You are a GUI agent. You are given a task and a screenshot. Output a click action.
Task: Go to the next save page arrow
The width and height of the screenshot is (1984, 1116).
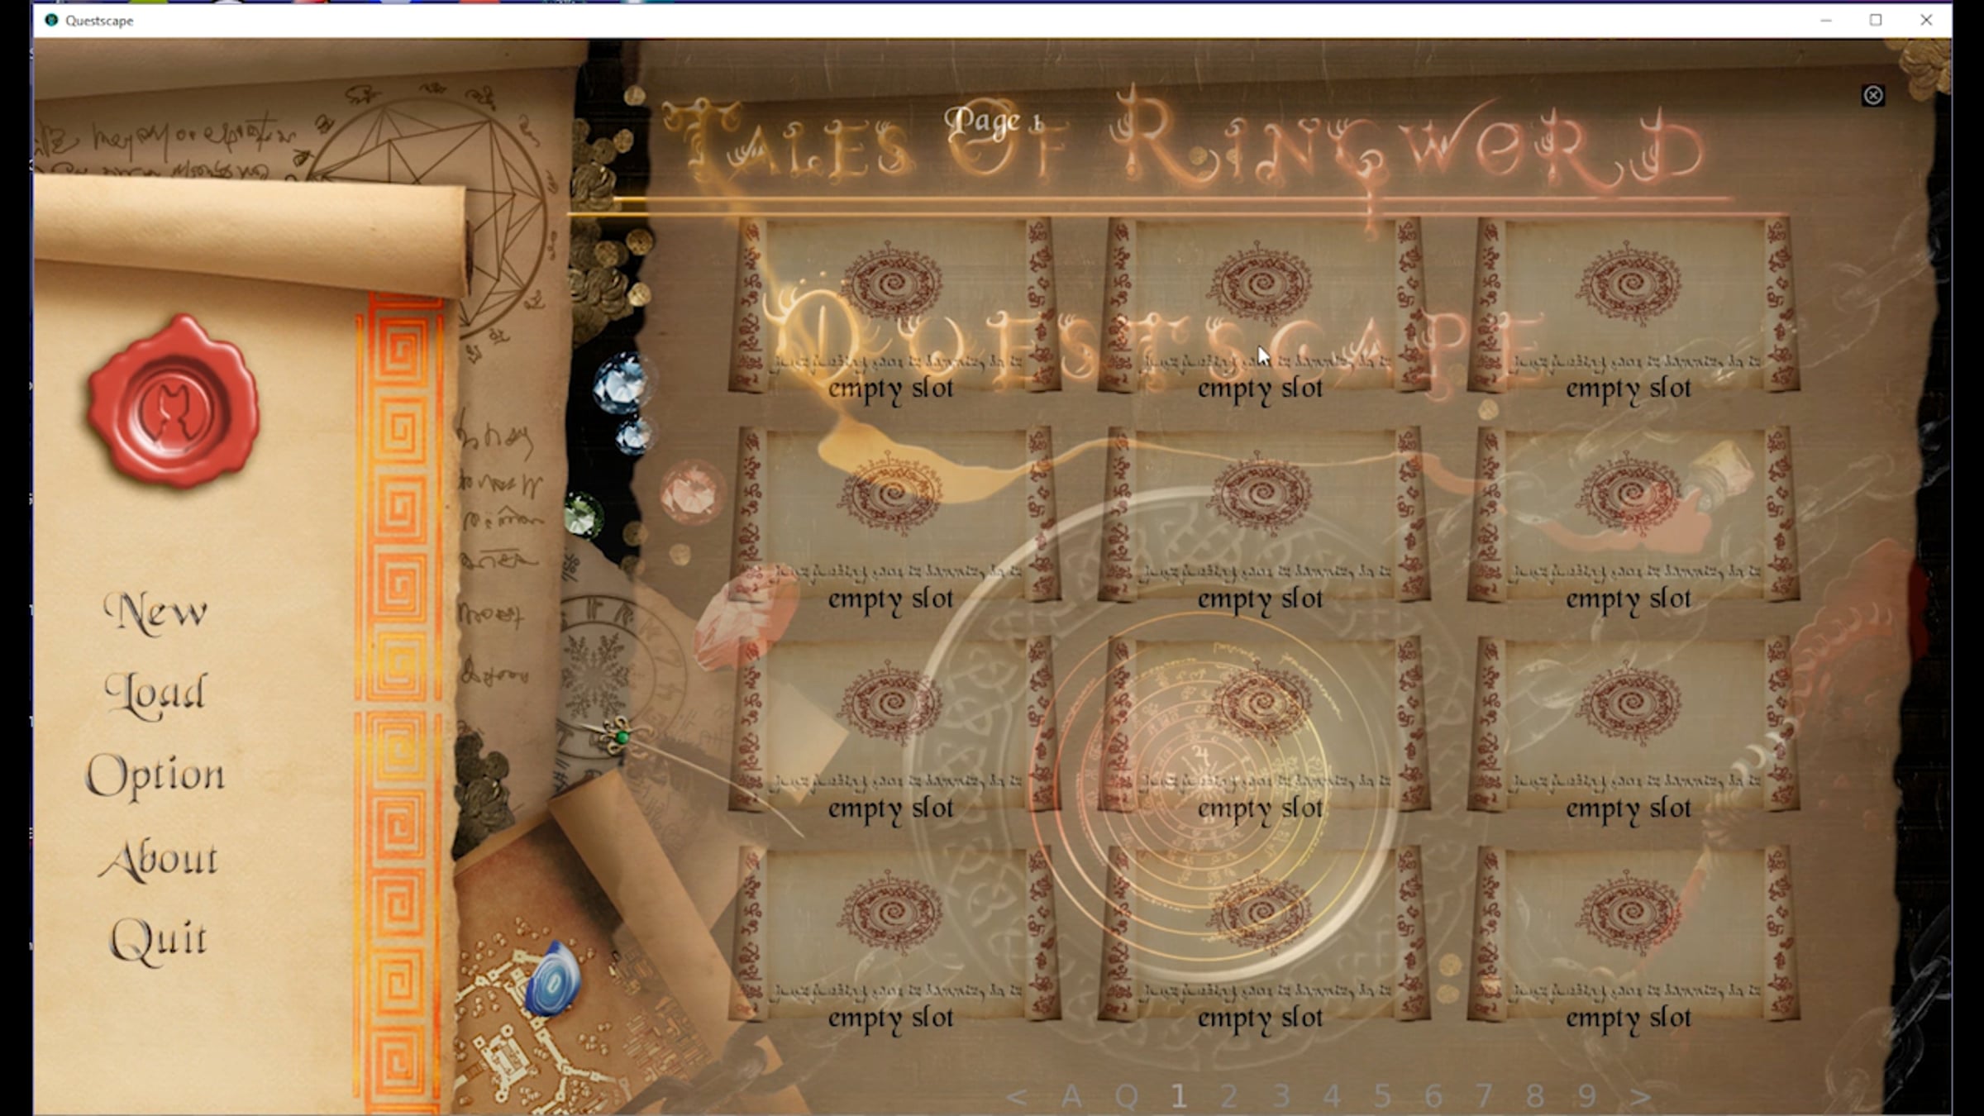click(1641, 1096)
